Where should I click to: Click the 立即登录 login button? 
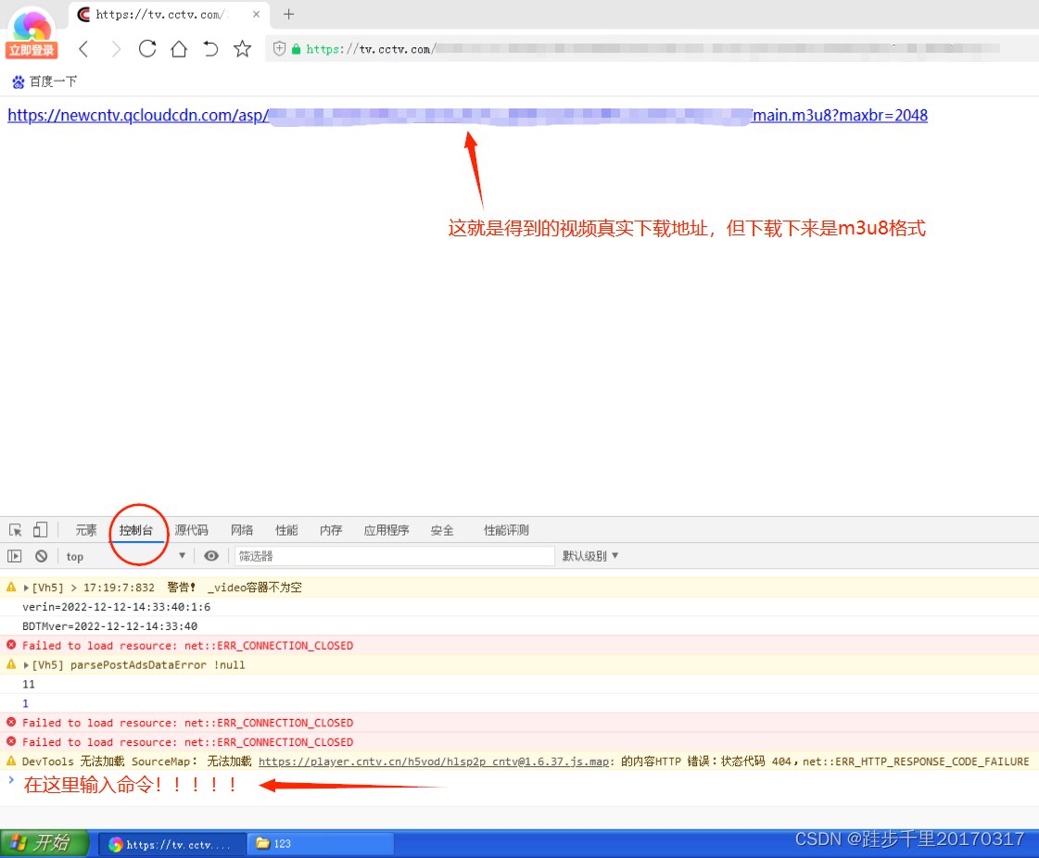click(x=31, y=48)
